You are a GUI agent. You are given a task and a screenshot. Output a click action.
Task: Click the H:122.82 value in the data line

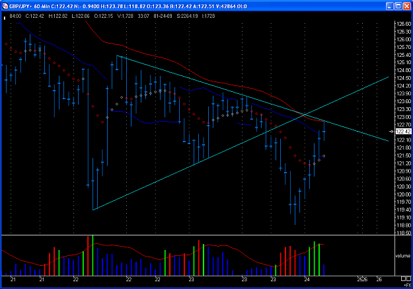57,16
